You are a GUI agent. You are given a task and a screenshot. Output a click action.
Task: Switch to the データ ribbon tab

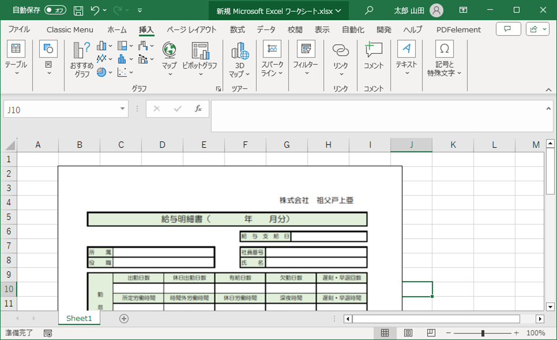point(266,29)
